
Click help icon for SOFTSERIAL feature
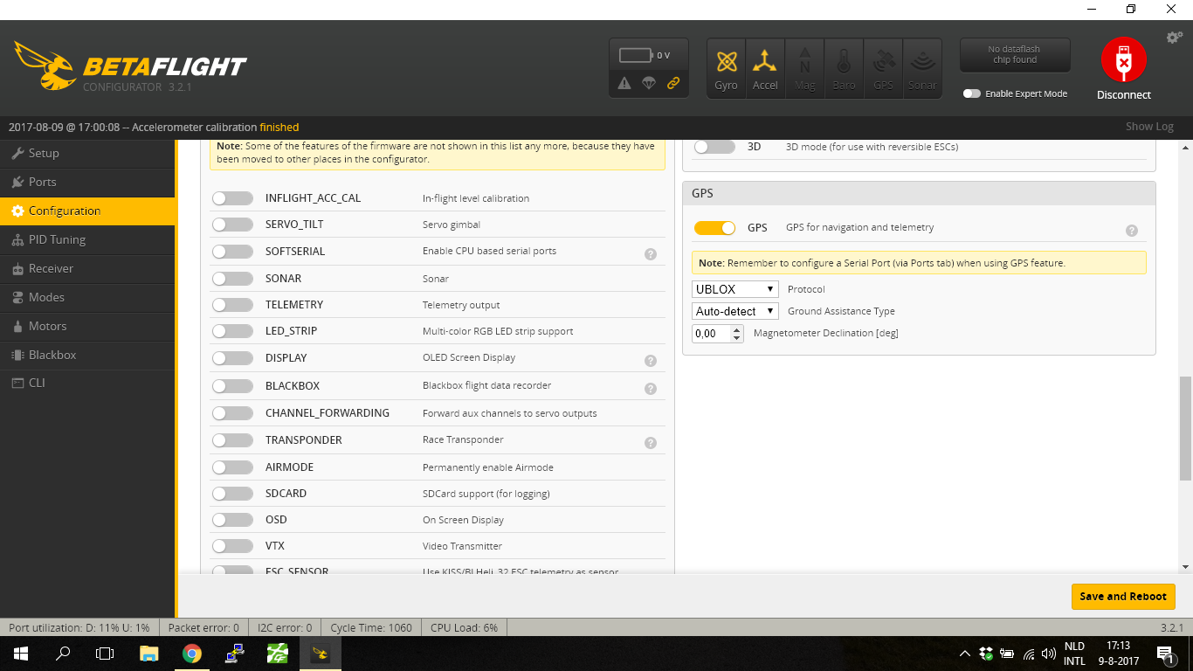coord(651,254)
